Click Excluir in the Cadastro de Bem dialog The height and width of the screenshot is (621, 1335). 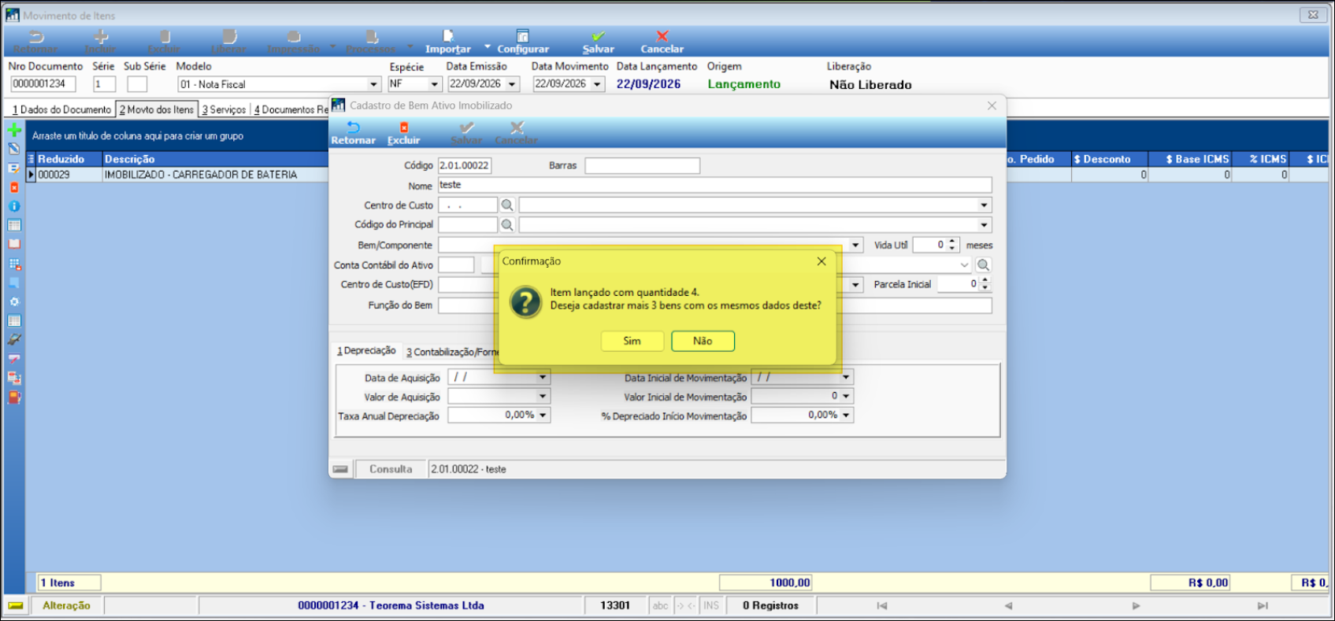click(403, 133)
